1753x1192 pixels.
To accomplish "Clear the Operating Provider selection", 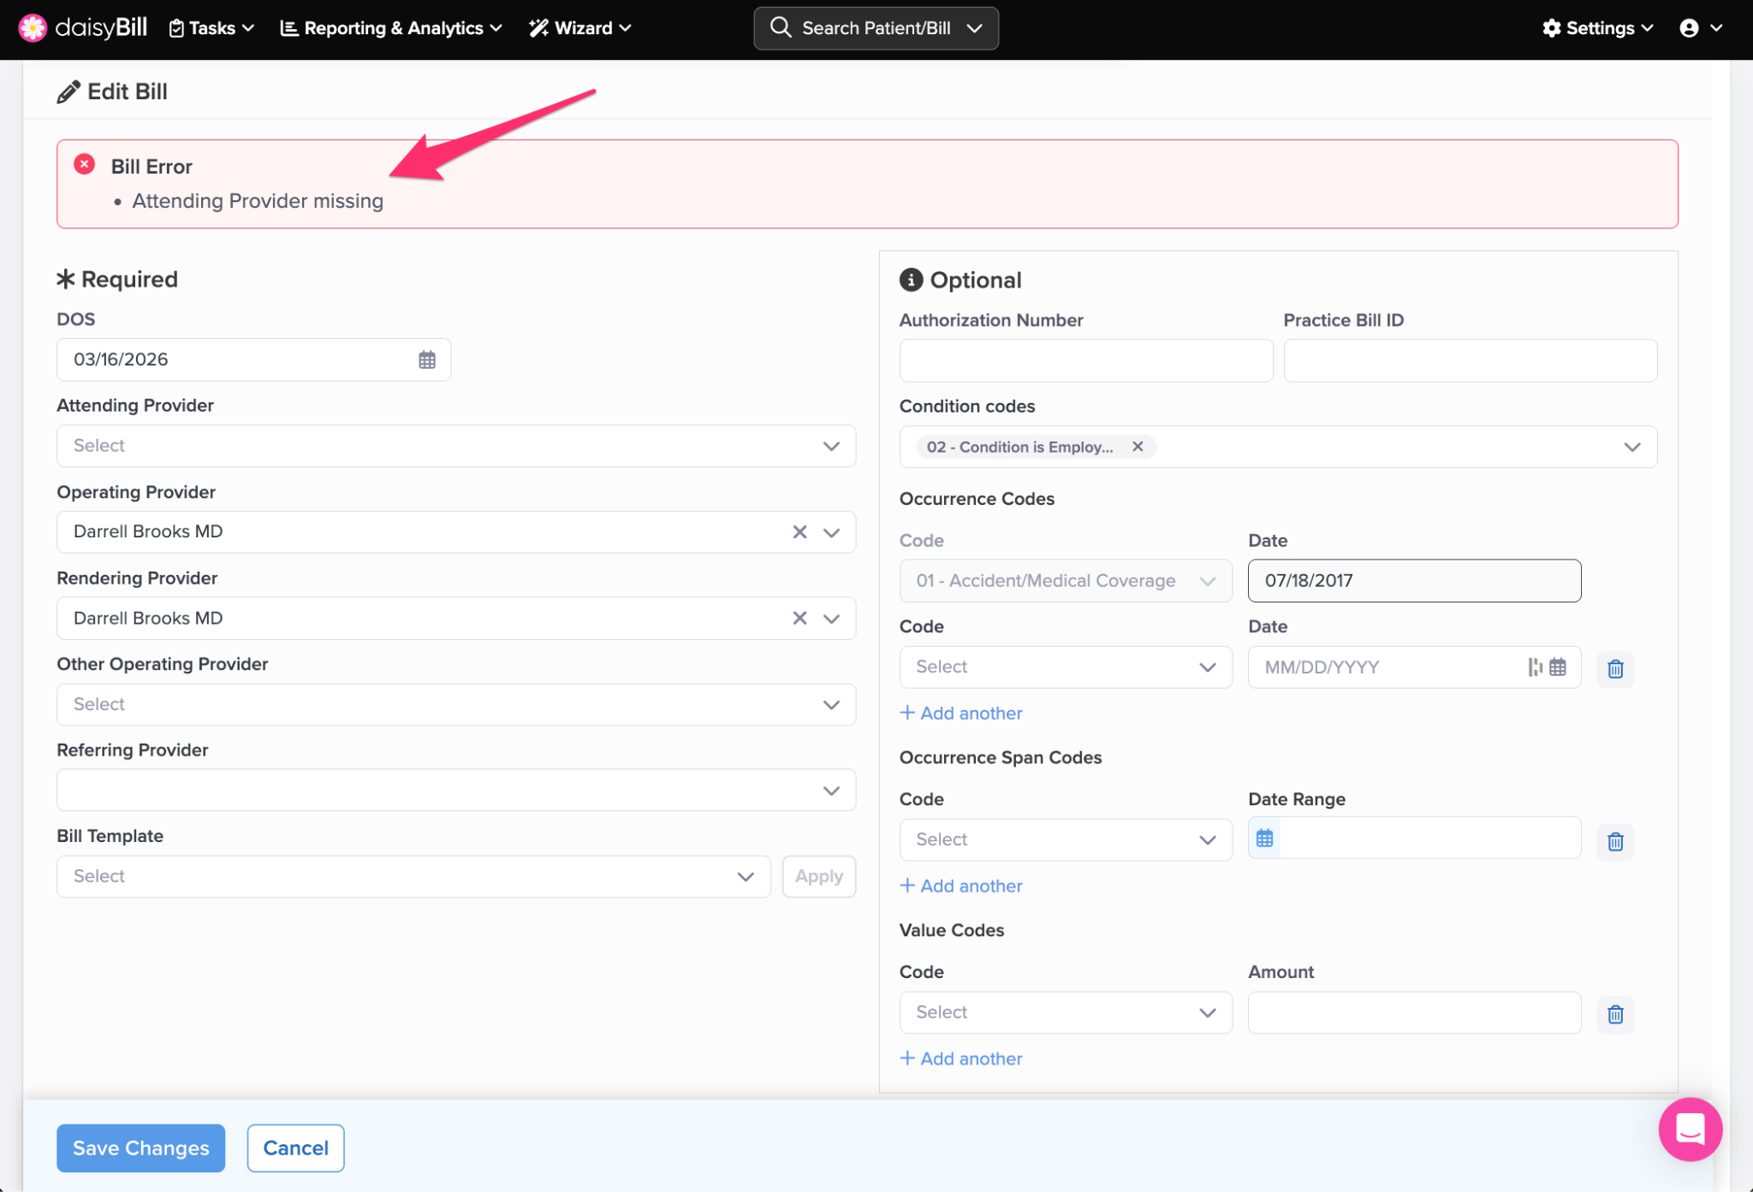I will (x=799, y=531).
